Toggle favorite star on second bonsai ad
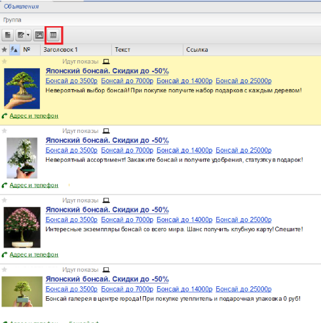Image resolution: width=321 pixels, height=323 pixels. [5, 131]
